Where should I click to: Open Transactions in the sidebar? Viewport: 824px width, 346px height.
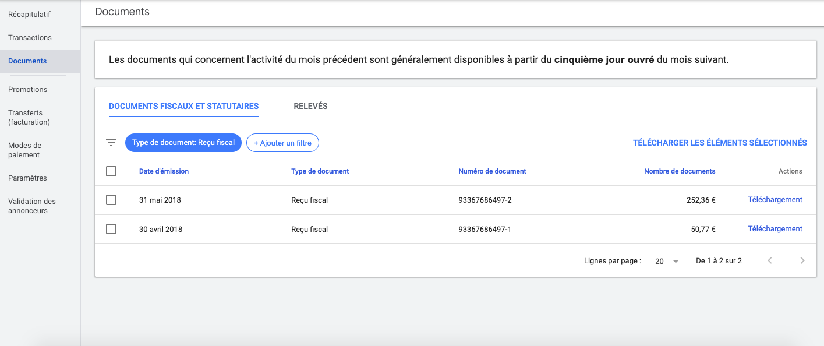(x=30, y=38)
